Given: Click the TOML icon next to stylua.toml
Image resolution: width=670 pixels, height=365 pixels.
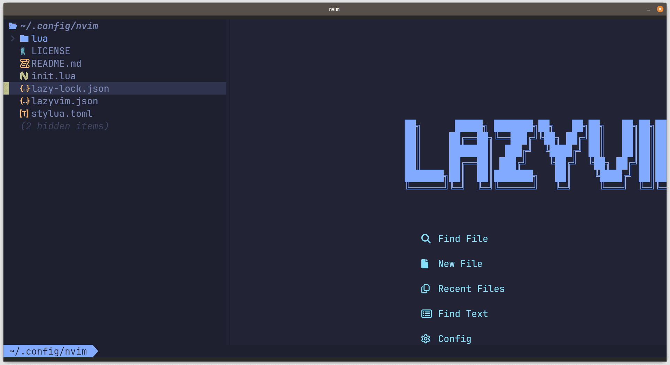Looking at the screenshot, I should click(x=24, y=113).
